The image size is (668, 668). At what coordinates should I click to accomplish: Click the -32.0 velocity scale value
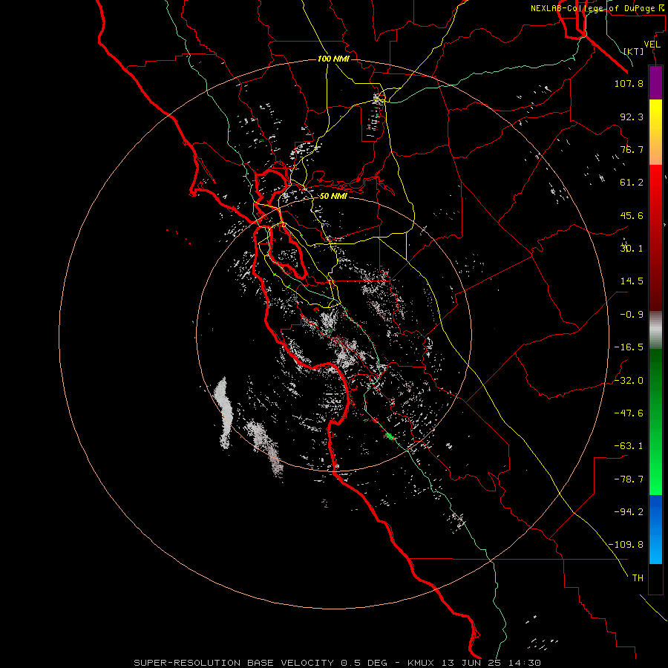(629, 381)
